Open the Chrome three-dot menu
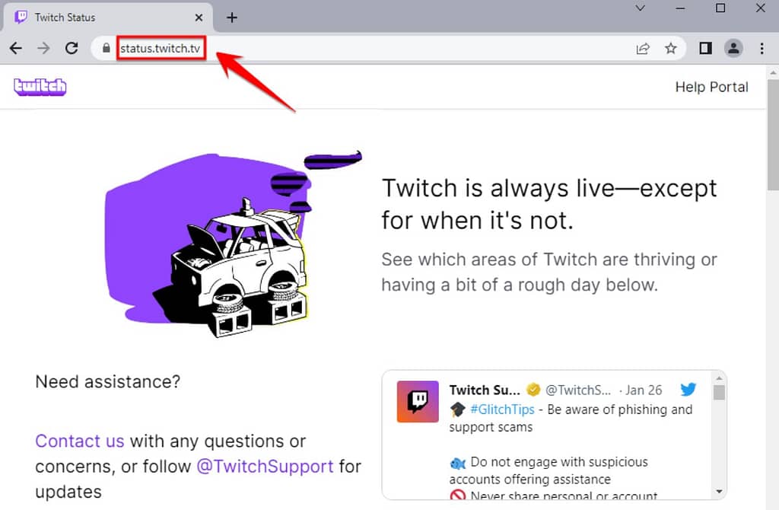This screenshot has height=510, width=779. click(762, 48)
